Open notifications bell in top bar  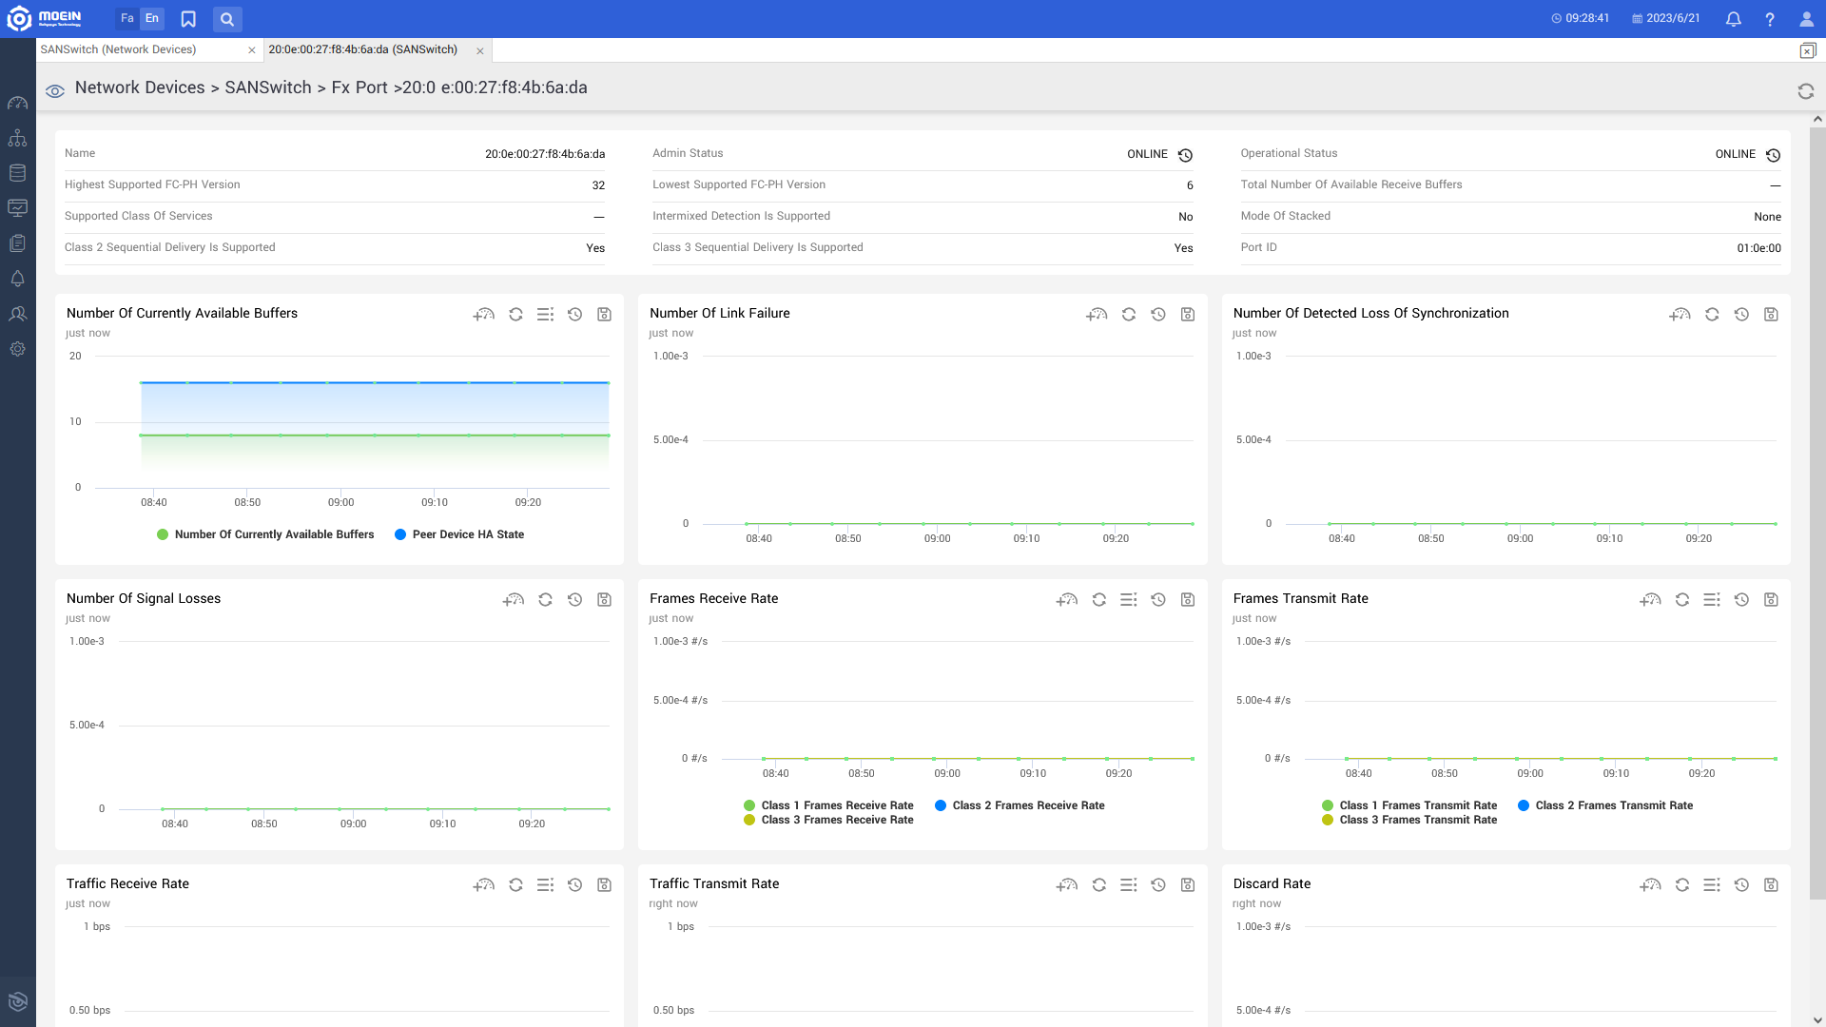click(x=1734, y=19)
